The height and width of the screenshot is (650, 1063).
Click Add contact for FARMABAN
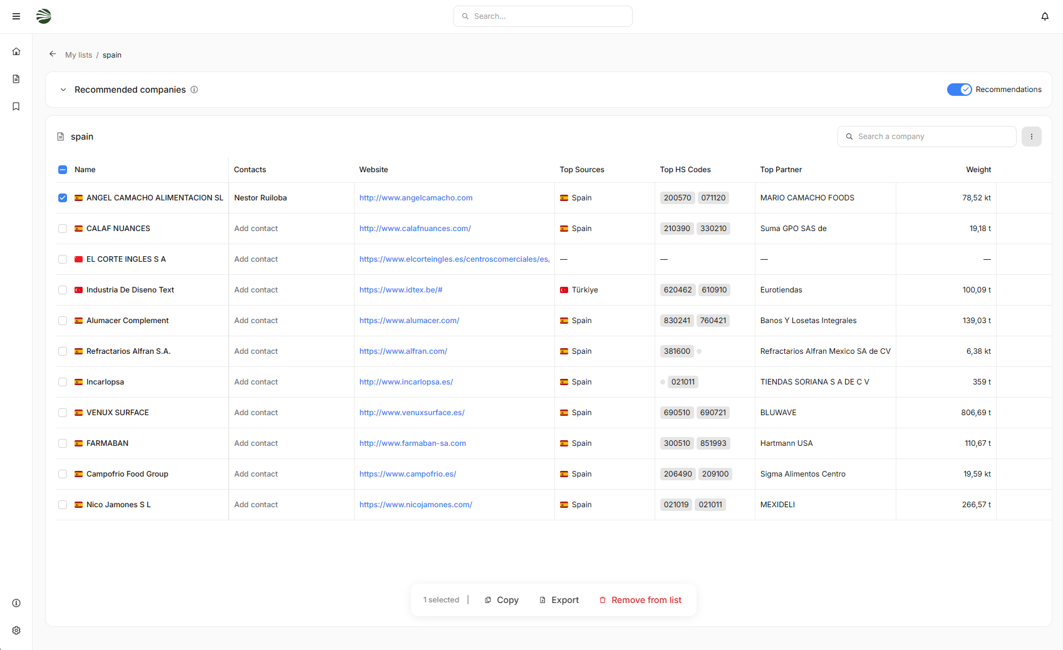(256, 443)
